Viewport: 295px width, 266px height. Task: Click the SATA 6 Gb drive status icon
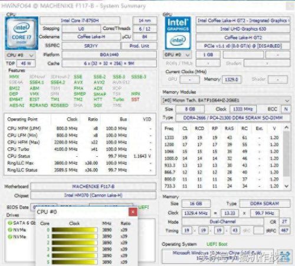(x=10, y=223)
